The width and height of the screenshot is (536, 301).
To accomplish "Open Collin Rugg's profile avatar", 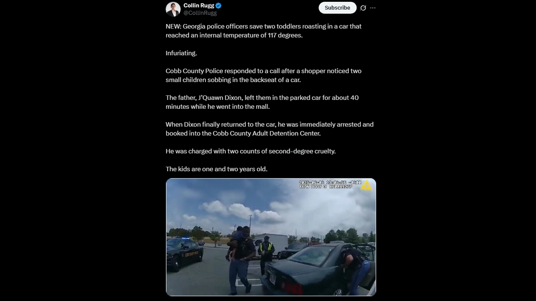I will click(173, 9).
